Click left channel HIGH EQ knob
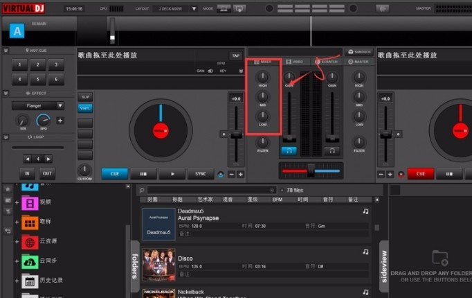472x298 pixels. click(263, 77)
